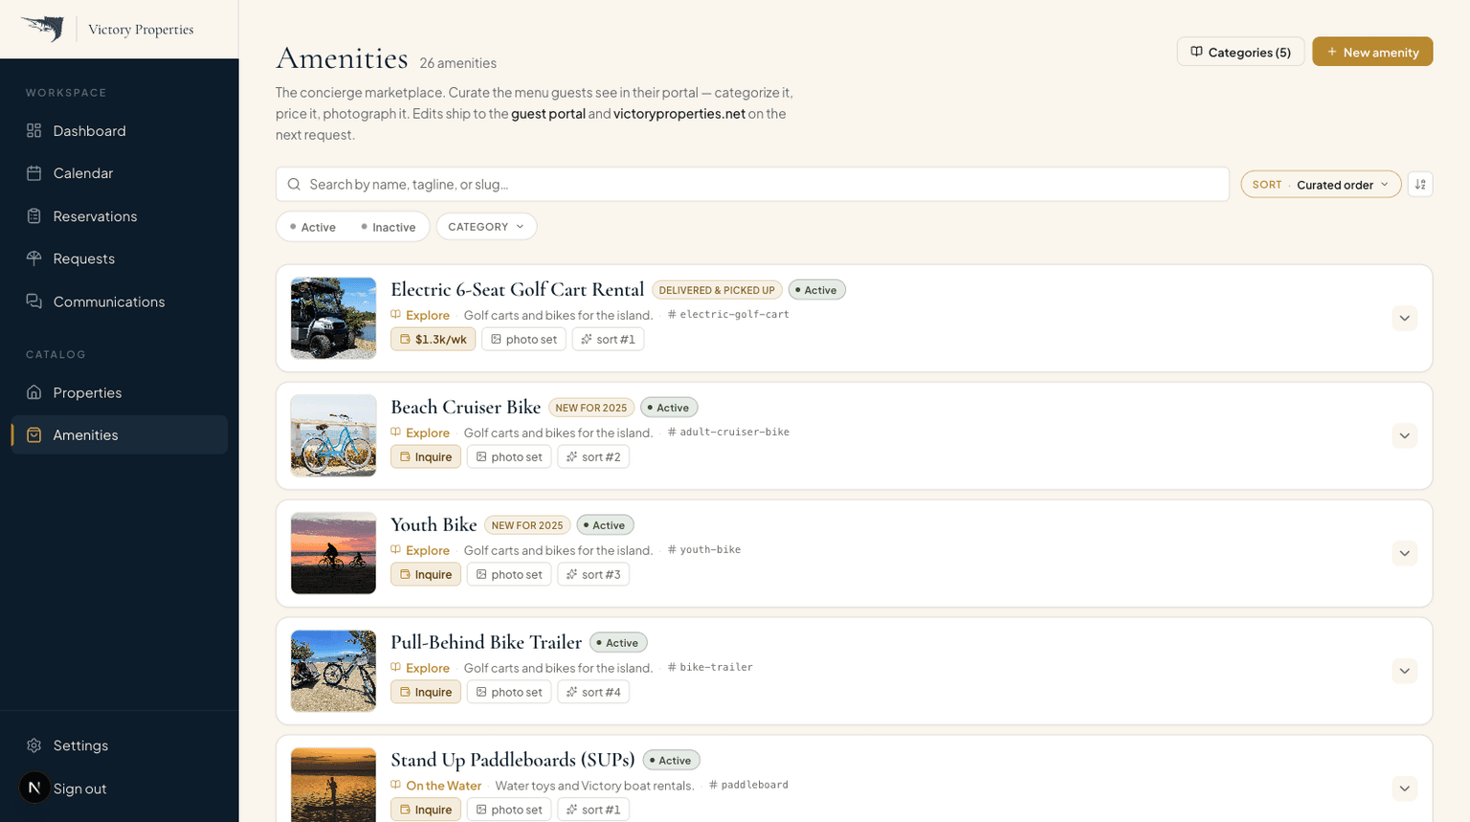Expand the Youth Bike row chevron
The image size is (1470, 822).
coord(1405,553)
